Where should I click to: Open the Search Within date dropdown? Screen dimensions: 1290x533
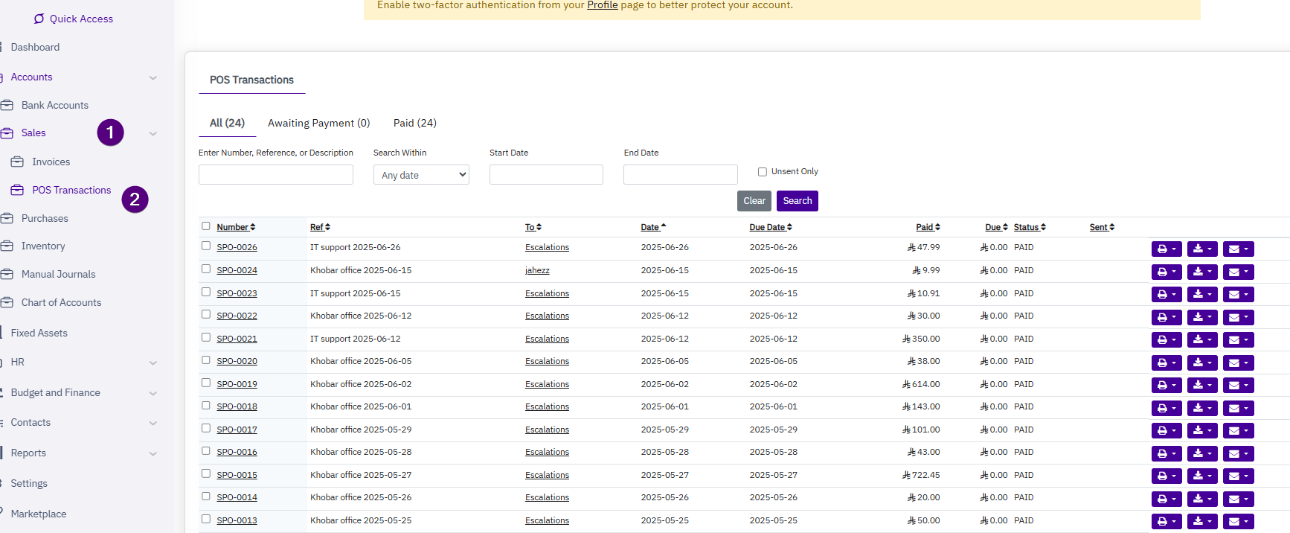421,175
